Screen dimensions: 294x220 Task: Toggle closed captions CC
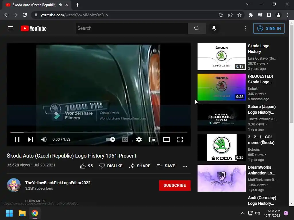125,140
